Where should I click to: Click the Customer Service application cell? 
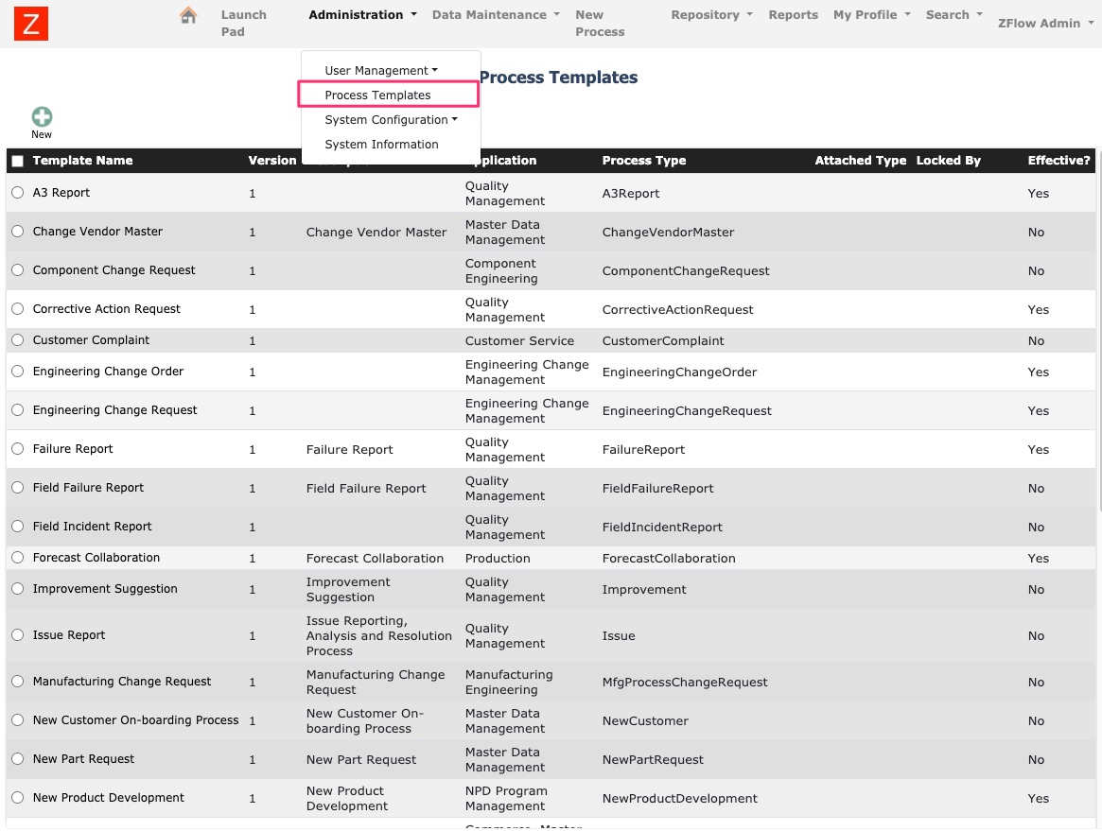(x=519, y=340)
